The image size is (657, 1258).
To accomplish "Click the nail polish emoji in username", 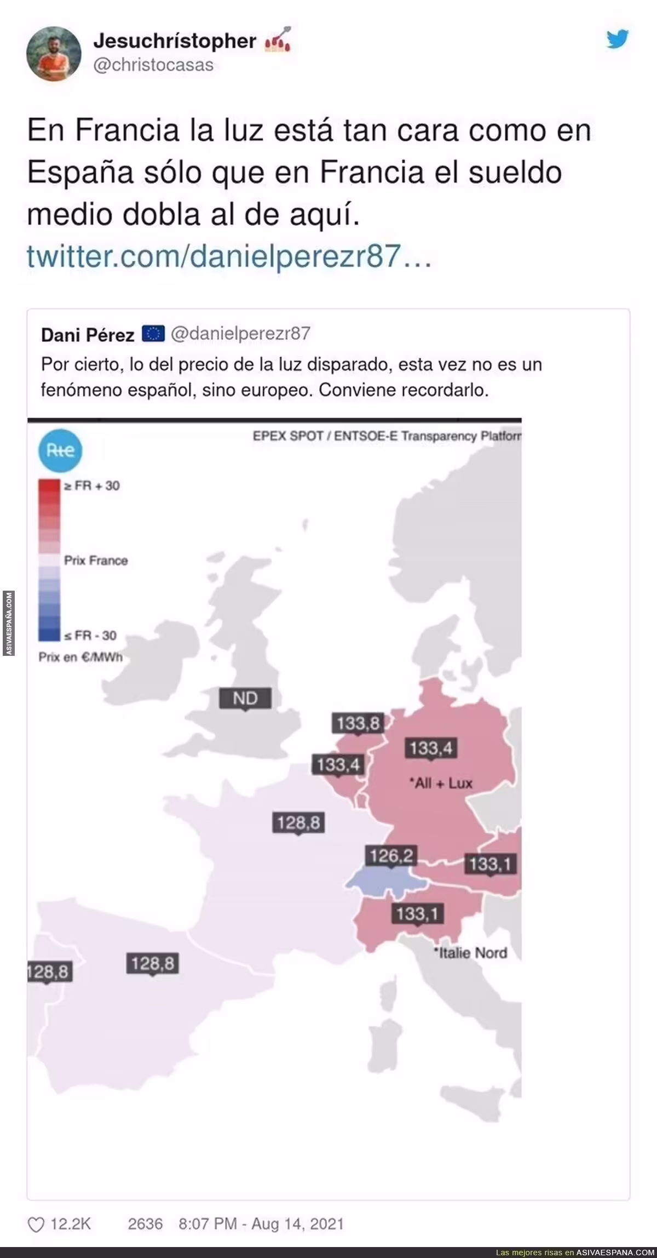I will coord(278,40).
